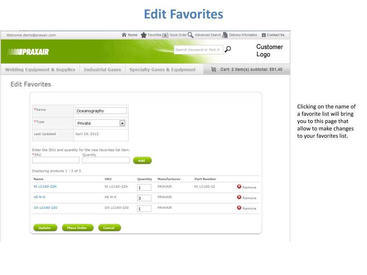The width and height of the screenshot is (367, 275).
Task: Click the Quantity column header
Action: pyautogui.click(x=144, y=179)
